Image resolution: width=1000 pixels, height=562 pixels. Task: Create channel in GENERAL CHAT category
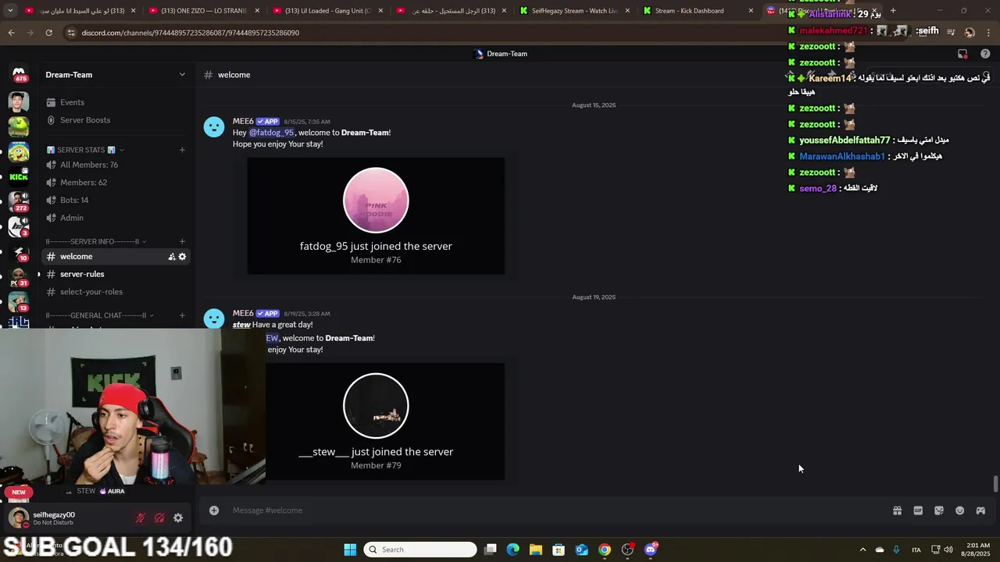(x=182, y=315)
